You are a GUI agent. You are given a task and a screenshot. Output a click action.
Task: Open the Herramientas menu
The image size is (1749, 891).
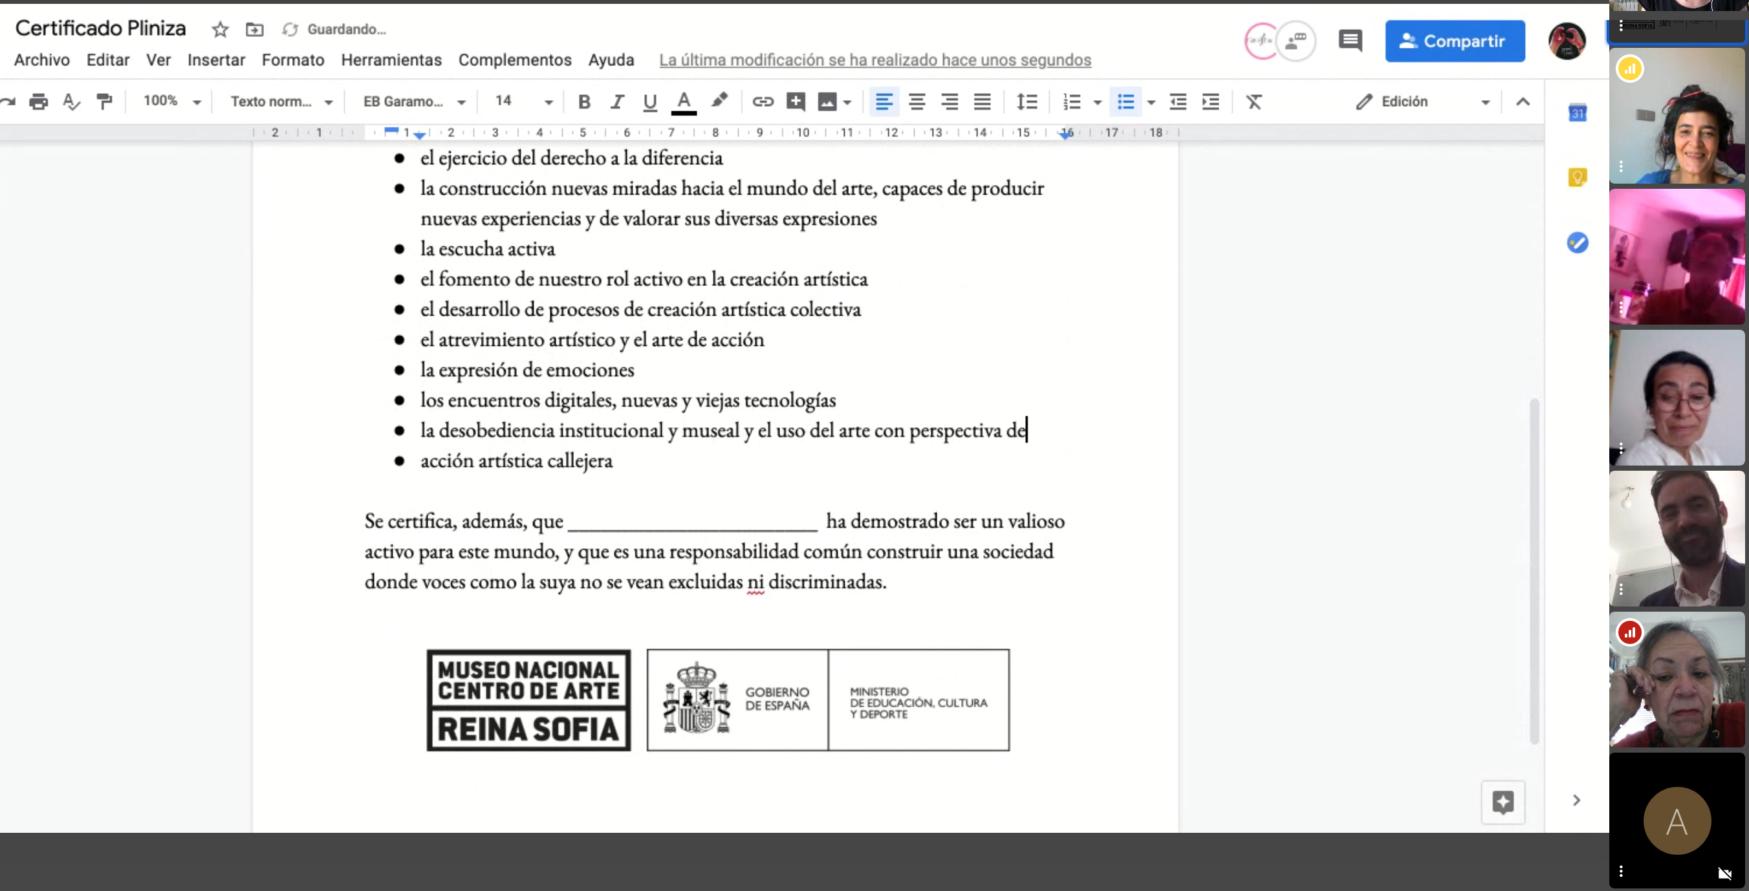391,59
